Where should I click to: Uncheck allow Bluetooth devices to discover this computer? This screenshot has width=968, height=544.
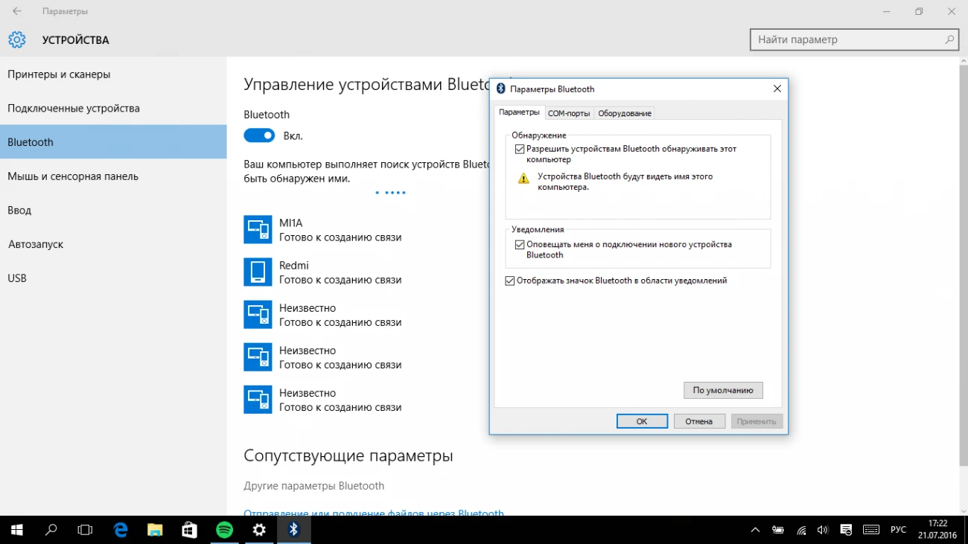[519, 149]
